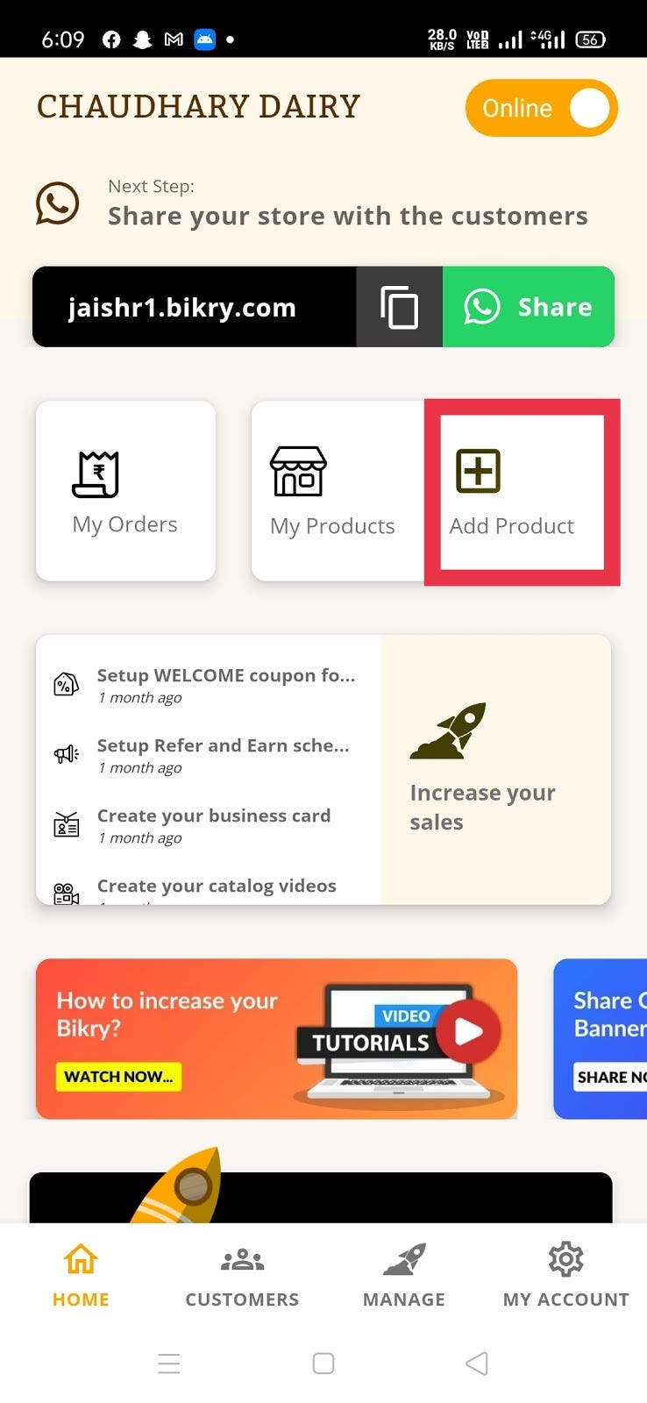Screen dimensions: 647x1403
Task: Tap the Add Product plus icon
Action: point(478,471)
